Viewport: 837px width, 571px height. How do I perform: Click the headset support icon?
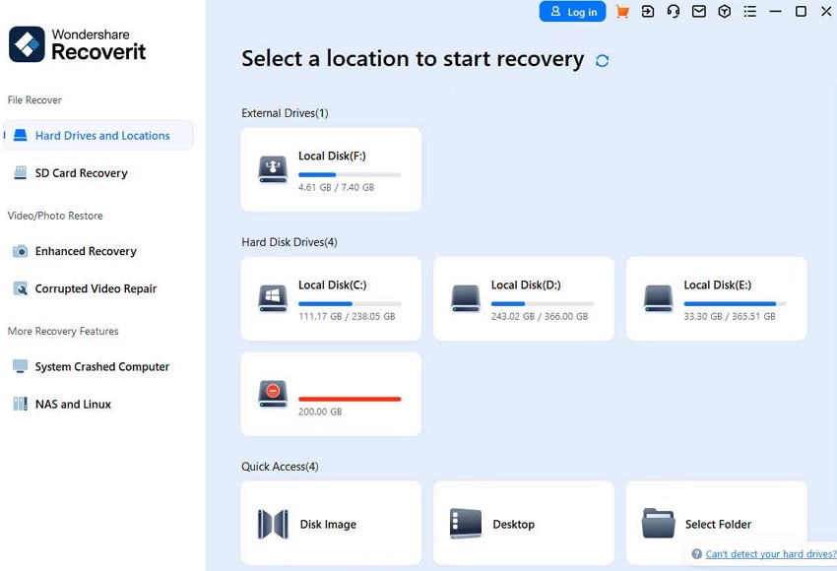(x=674, y=12)
